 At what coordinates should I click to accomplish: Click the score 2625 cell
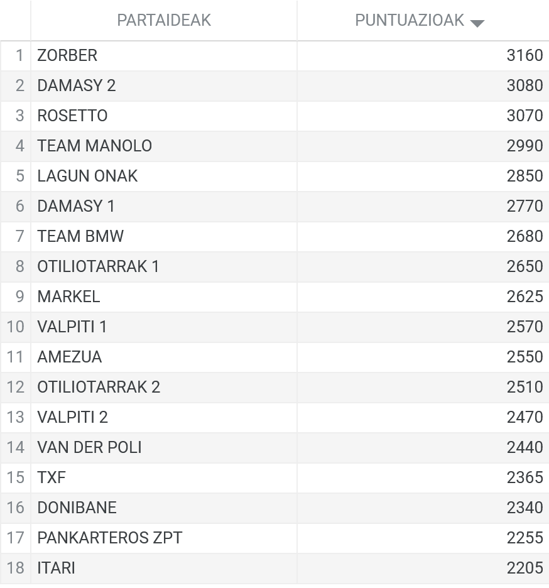423,297
